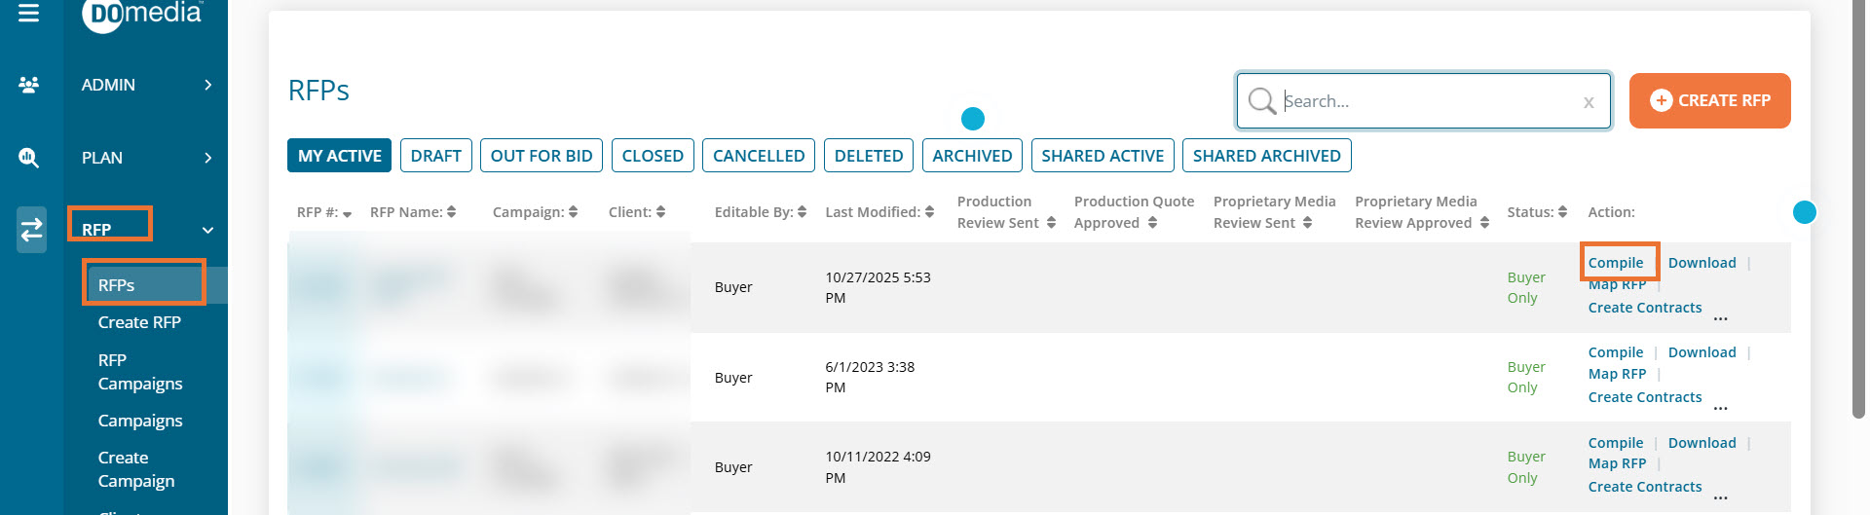The height and width of the screenshot is (515, 1870).
Task: Click the RFP exchange arrows icon
Action: [x=31, y=230]
